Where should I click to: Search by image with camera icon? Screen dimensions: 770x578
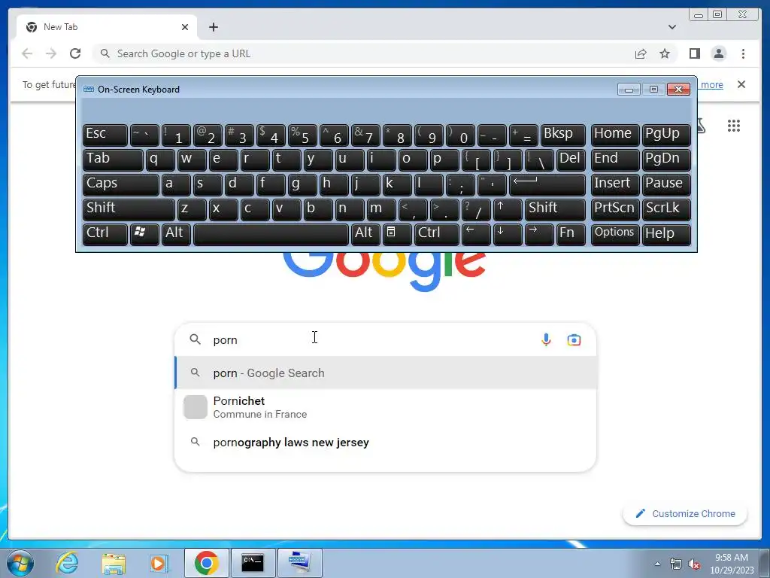574,339
